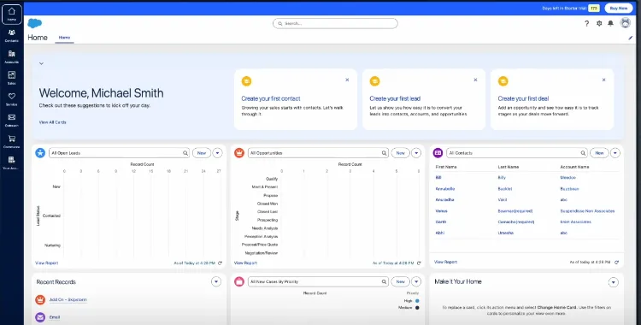Collapse the welcome section chevron

tap(41, 63)
